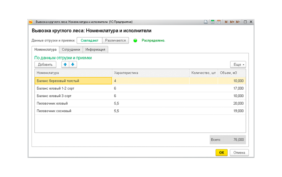The height and width of the screenshot is (177, 282).
Task: Open the Информация tab
Action: point(95,50)
